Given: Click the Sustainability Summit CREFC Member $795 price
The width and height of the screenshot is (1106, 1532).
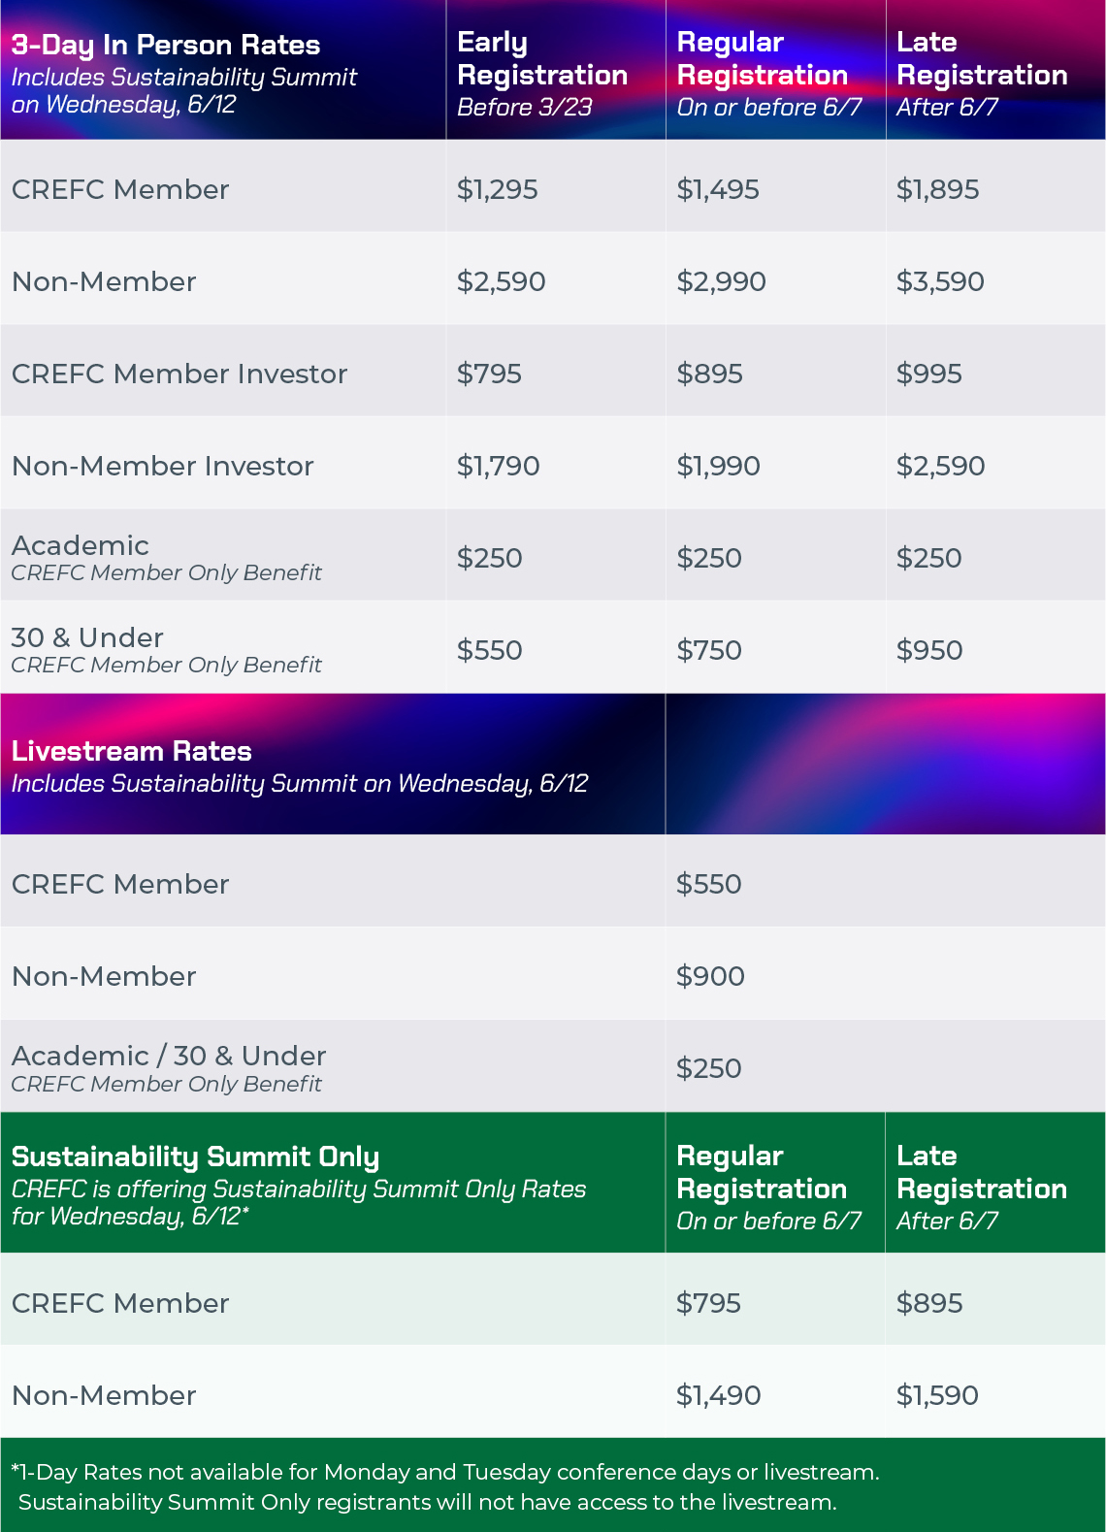Looking at the screenshot, I should (x=708, y=1303).
